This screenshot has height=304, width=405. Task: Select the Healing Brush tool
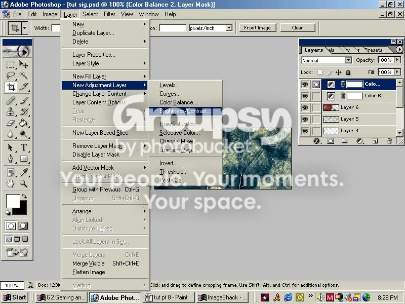[10, 100]
